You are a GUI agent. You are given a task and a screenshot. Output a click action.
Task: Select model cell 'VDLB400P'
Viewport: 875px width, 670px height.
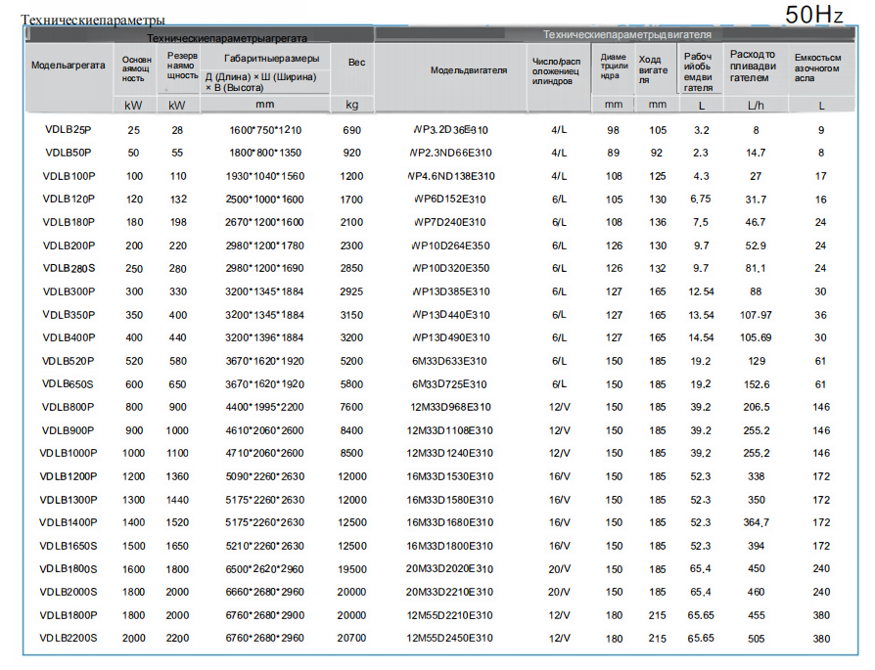pos(69,337)
